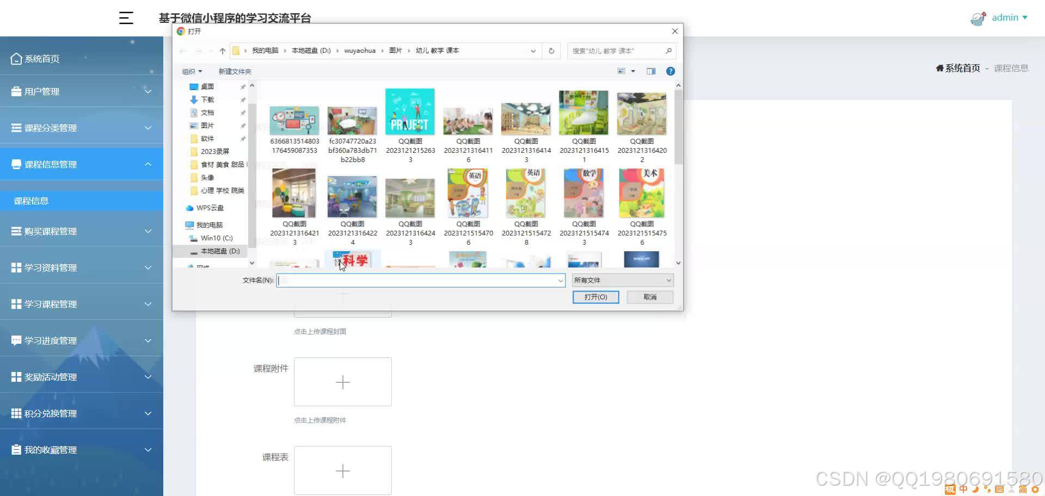
Task: Select 图片 in the breadcrumb path
Action: tap(396, 51)
